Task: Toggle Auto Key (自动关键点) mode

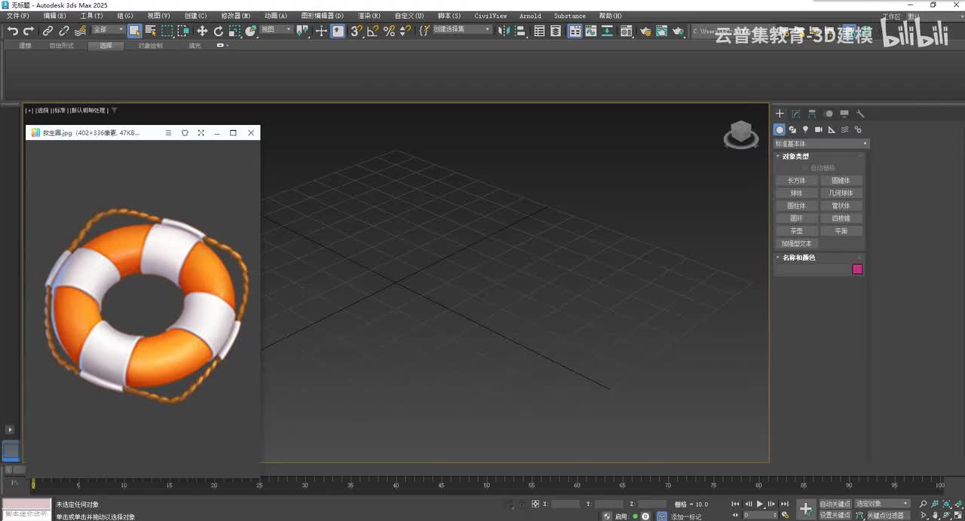Action: coord(835,504)
